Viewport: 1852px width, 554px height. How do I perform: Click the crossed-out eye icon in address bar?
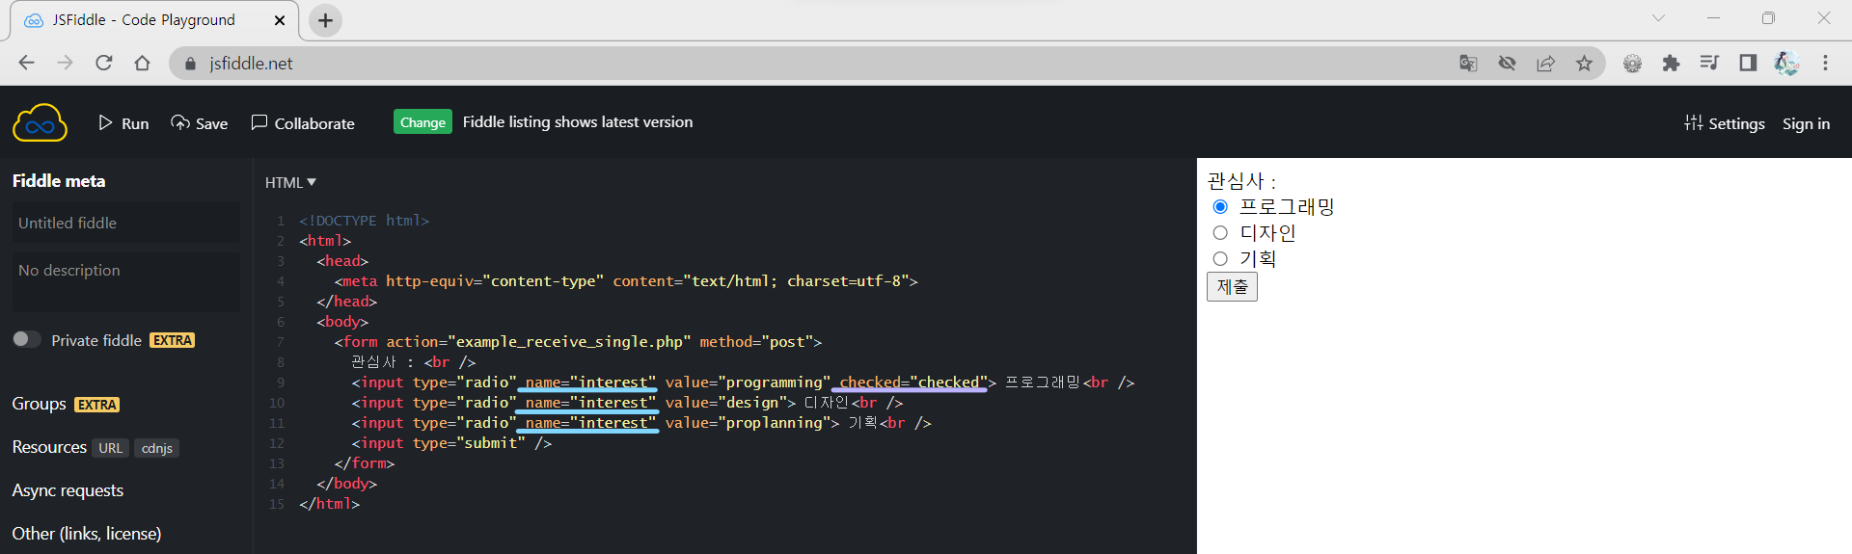1507,64
